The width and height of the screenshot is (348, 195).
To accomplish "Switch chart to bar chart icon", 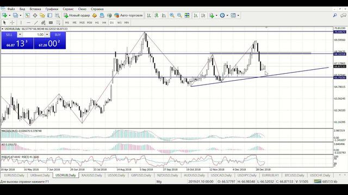I will [x=149, y=15].
